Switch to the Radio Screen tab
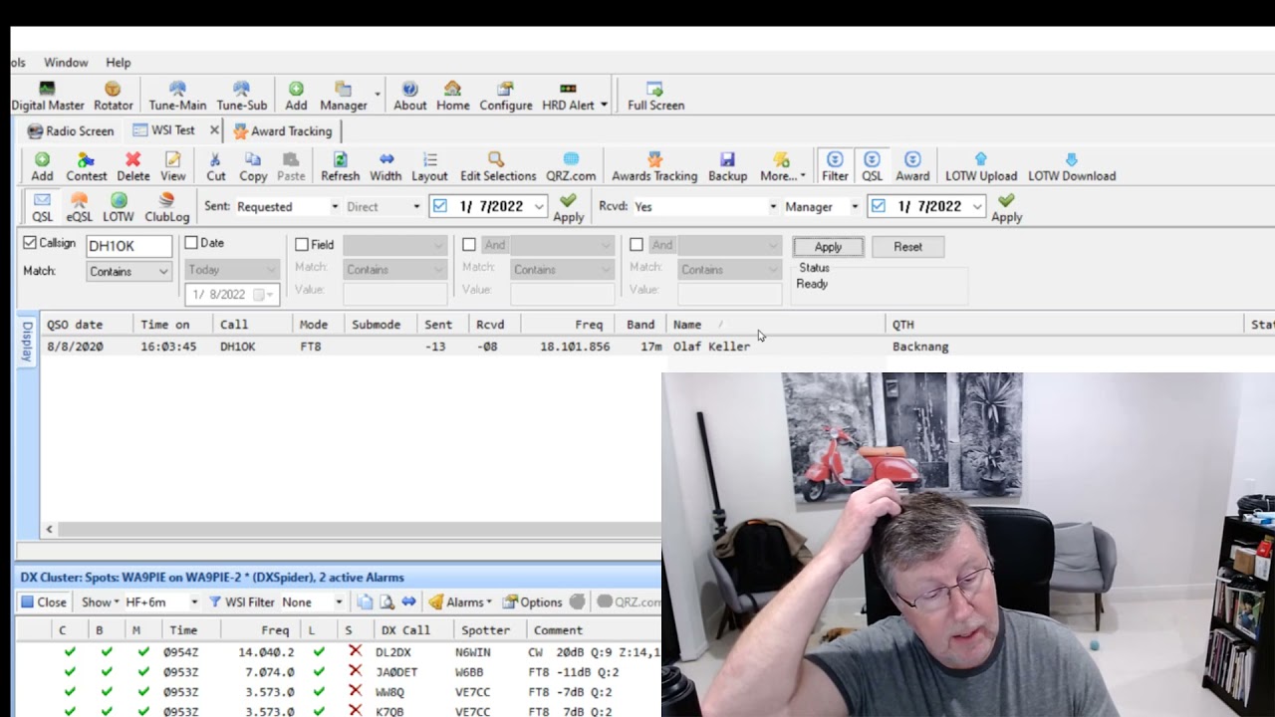Viewport: 1275px width, 717px height. [71, 131]
